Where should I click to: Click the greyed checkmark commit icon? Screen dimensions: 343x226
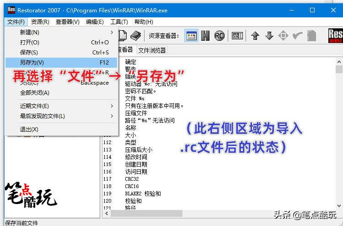pyautogui.click(x=298, y=35)
